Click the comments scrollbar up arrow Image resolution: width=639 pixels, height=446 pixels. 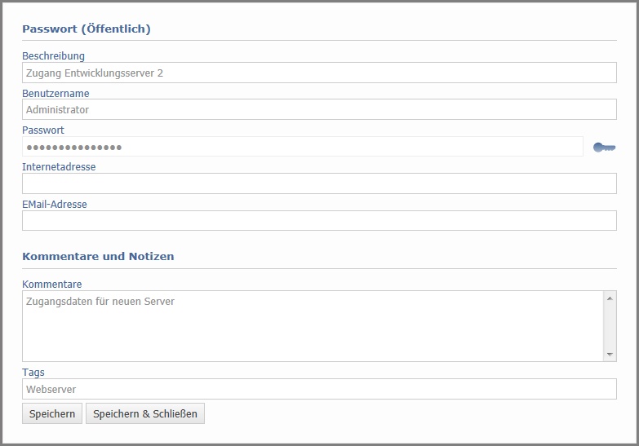(x=610, y=298)
